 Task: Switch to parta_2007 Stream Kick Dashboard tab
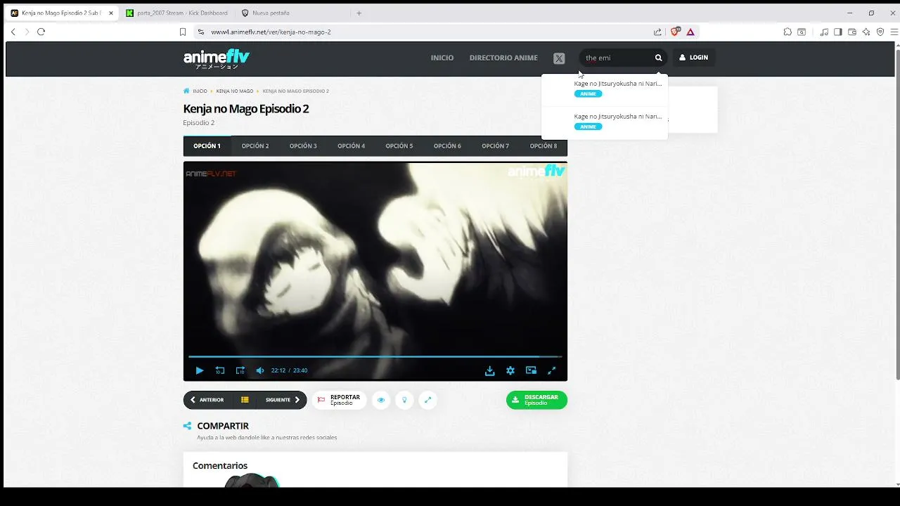176,13
